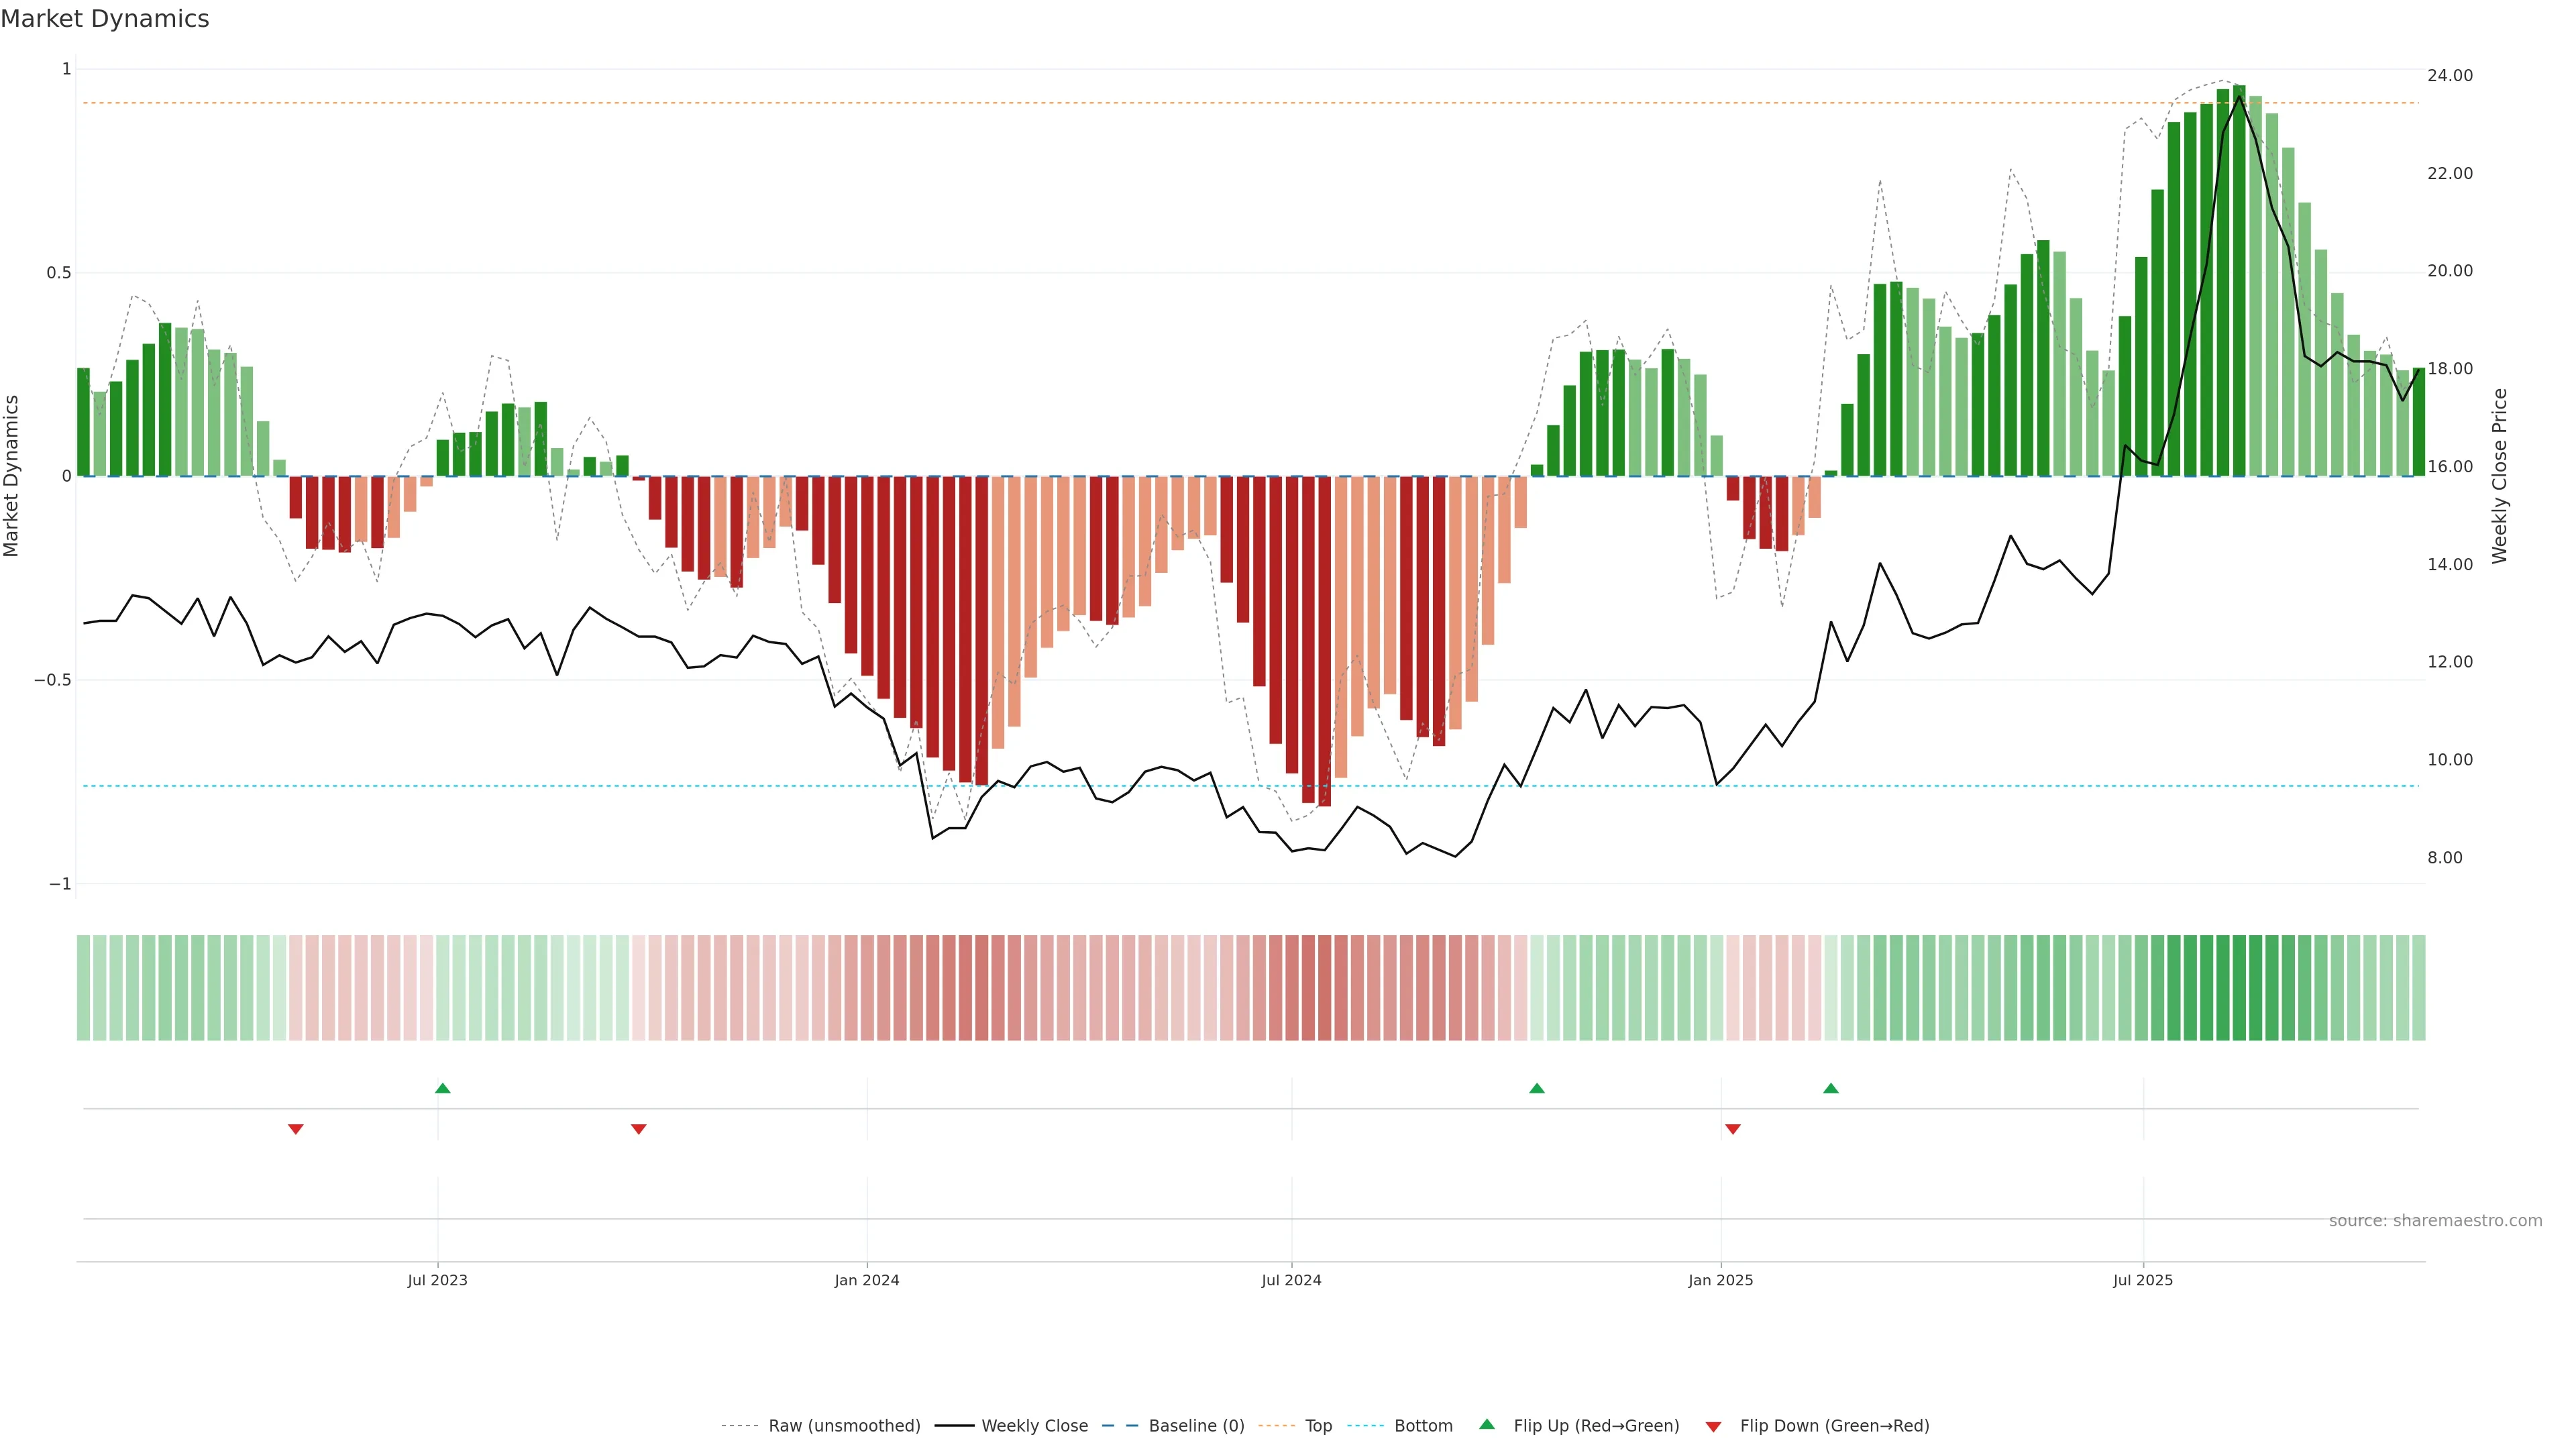The width and height of the screenshot is (2576, 1449).
Task: Toggle the Top legend entry
Action: [x=1318, y=1426]
